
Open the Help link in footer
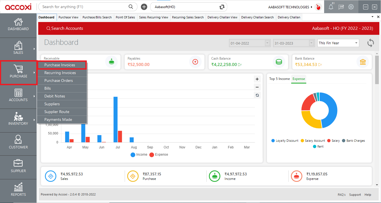pos(368,195)
